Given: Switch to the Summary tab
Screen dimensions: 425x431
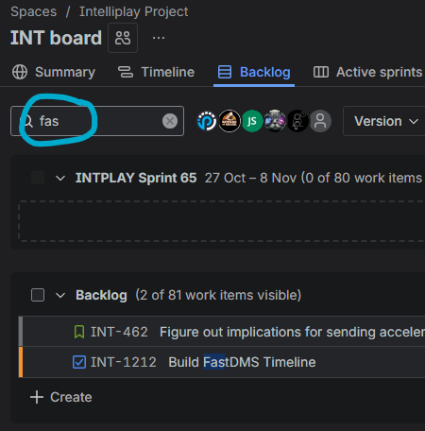Looking at the screenshot, I should 54,72.
